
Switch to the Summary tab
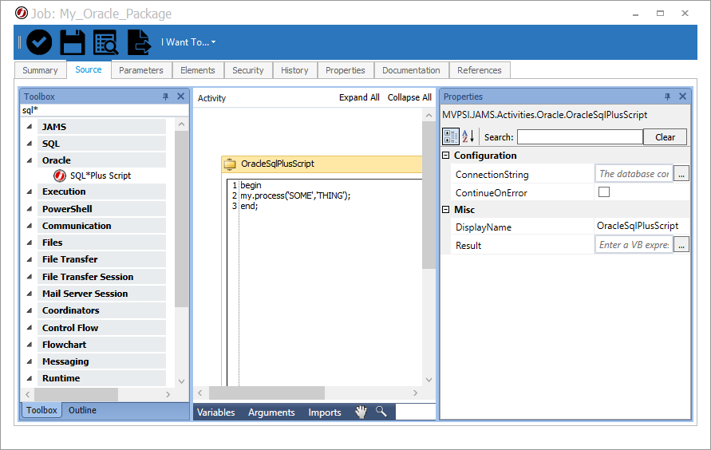coord(41,70)
